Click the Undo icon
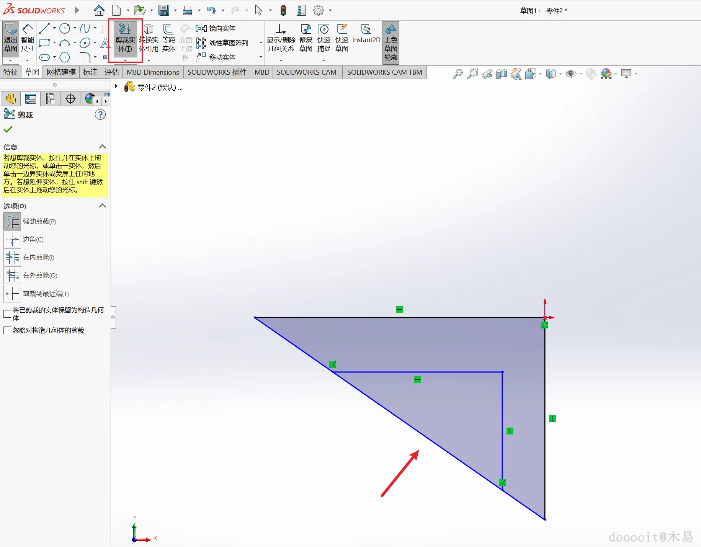The height and width of the screenshot is (547, 701). click(211, 10)
